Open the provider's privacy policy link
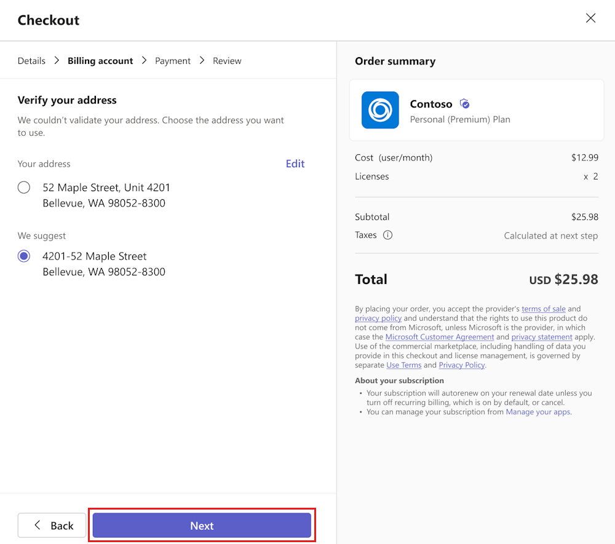This screenshot has height=544, width=615. [378, 318]
